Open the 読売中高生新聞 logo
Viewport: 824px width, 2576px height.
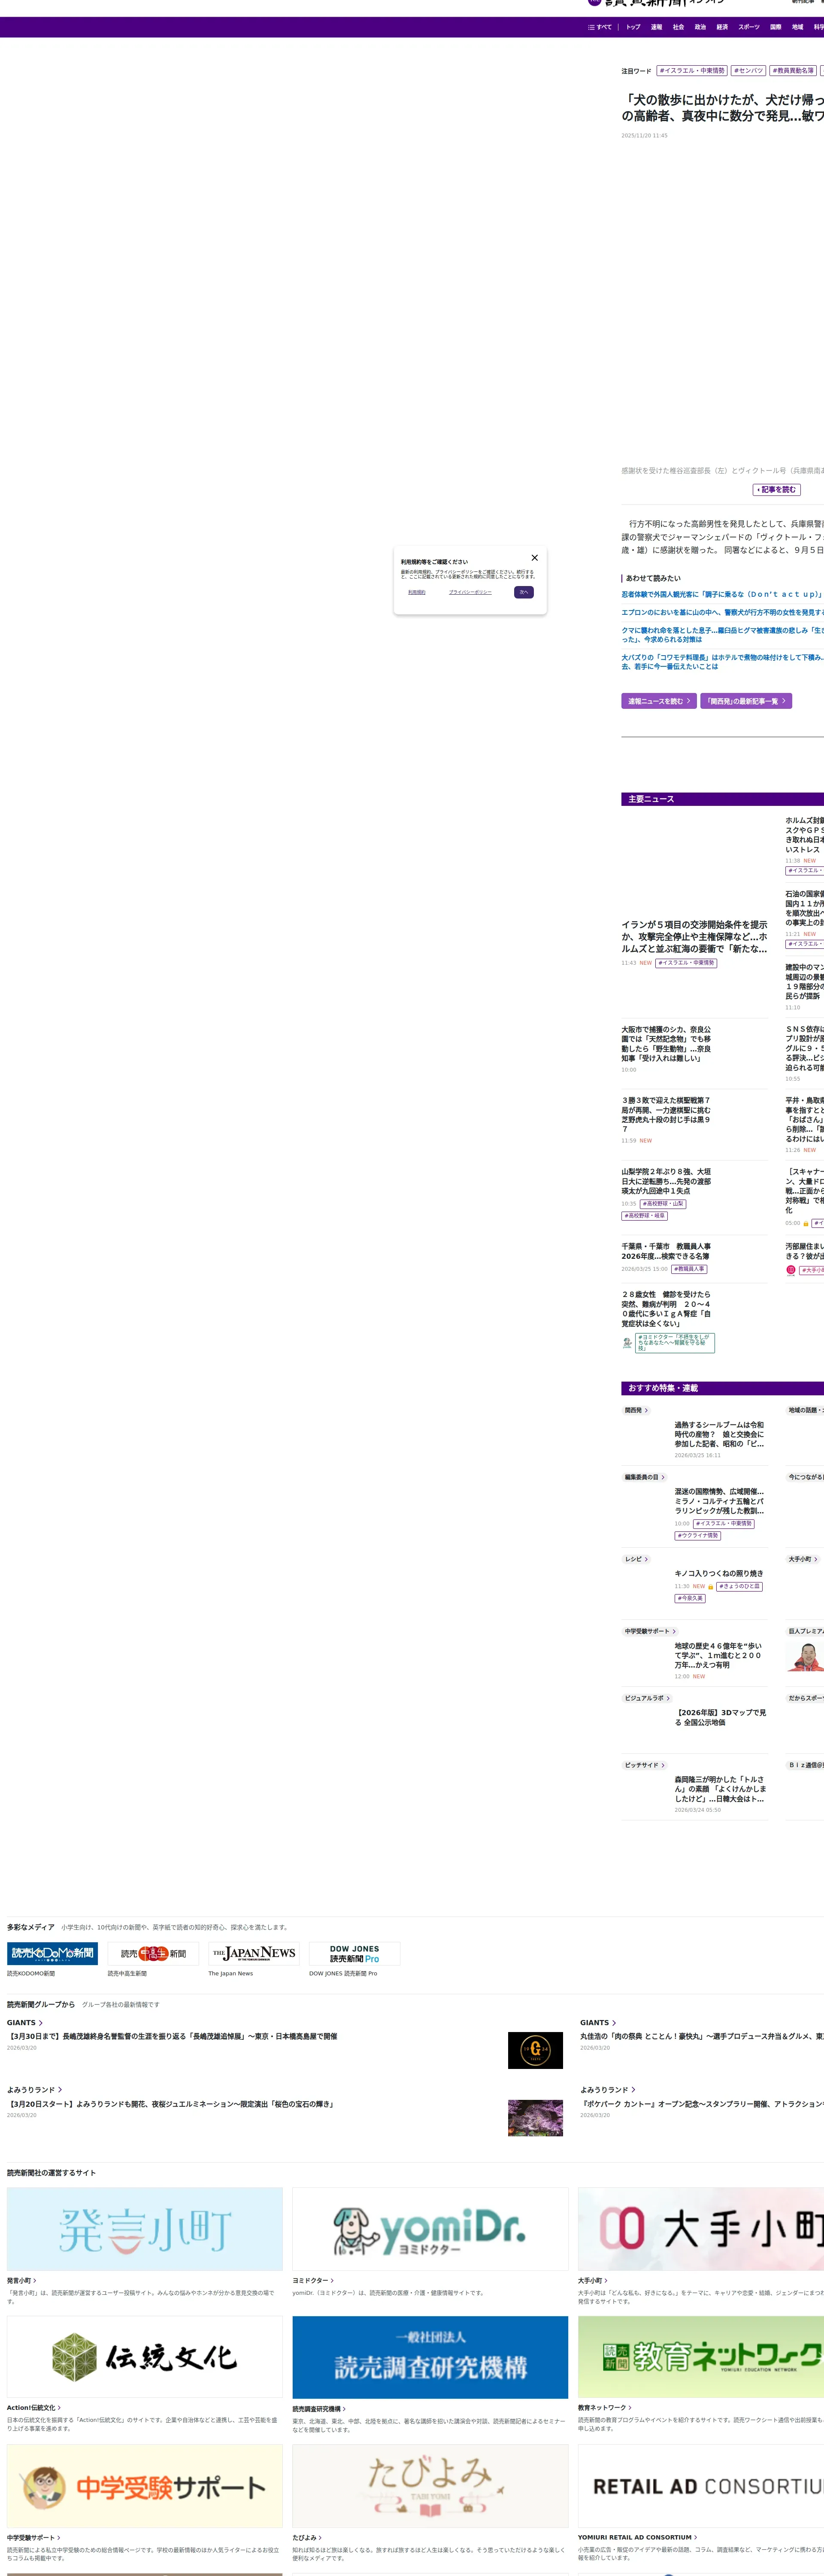point(153,1953)
